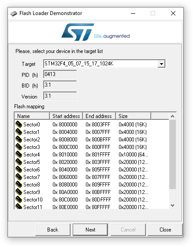Click the chip icon next to Sector9

[19, 192]
